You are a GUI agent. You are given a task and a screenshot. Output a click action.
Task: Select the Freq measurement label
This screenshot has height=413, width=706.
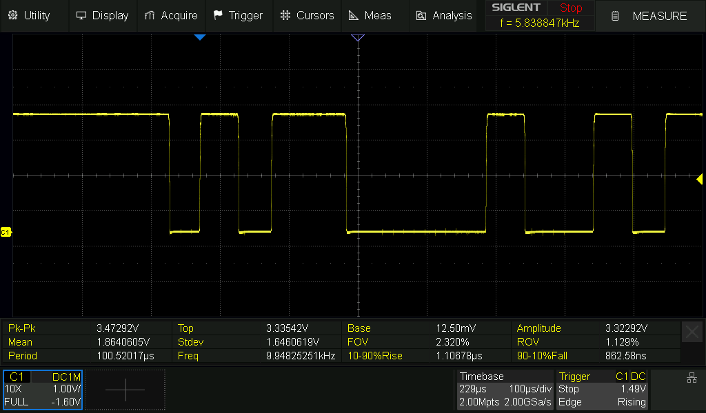188,355
